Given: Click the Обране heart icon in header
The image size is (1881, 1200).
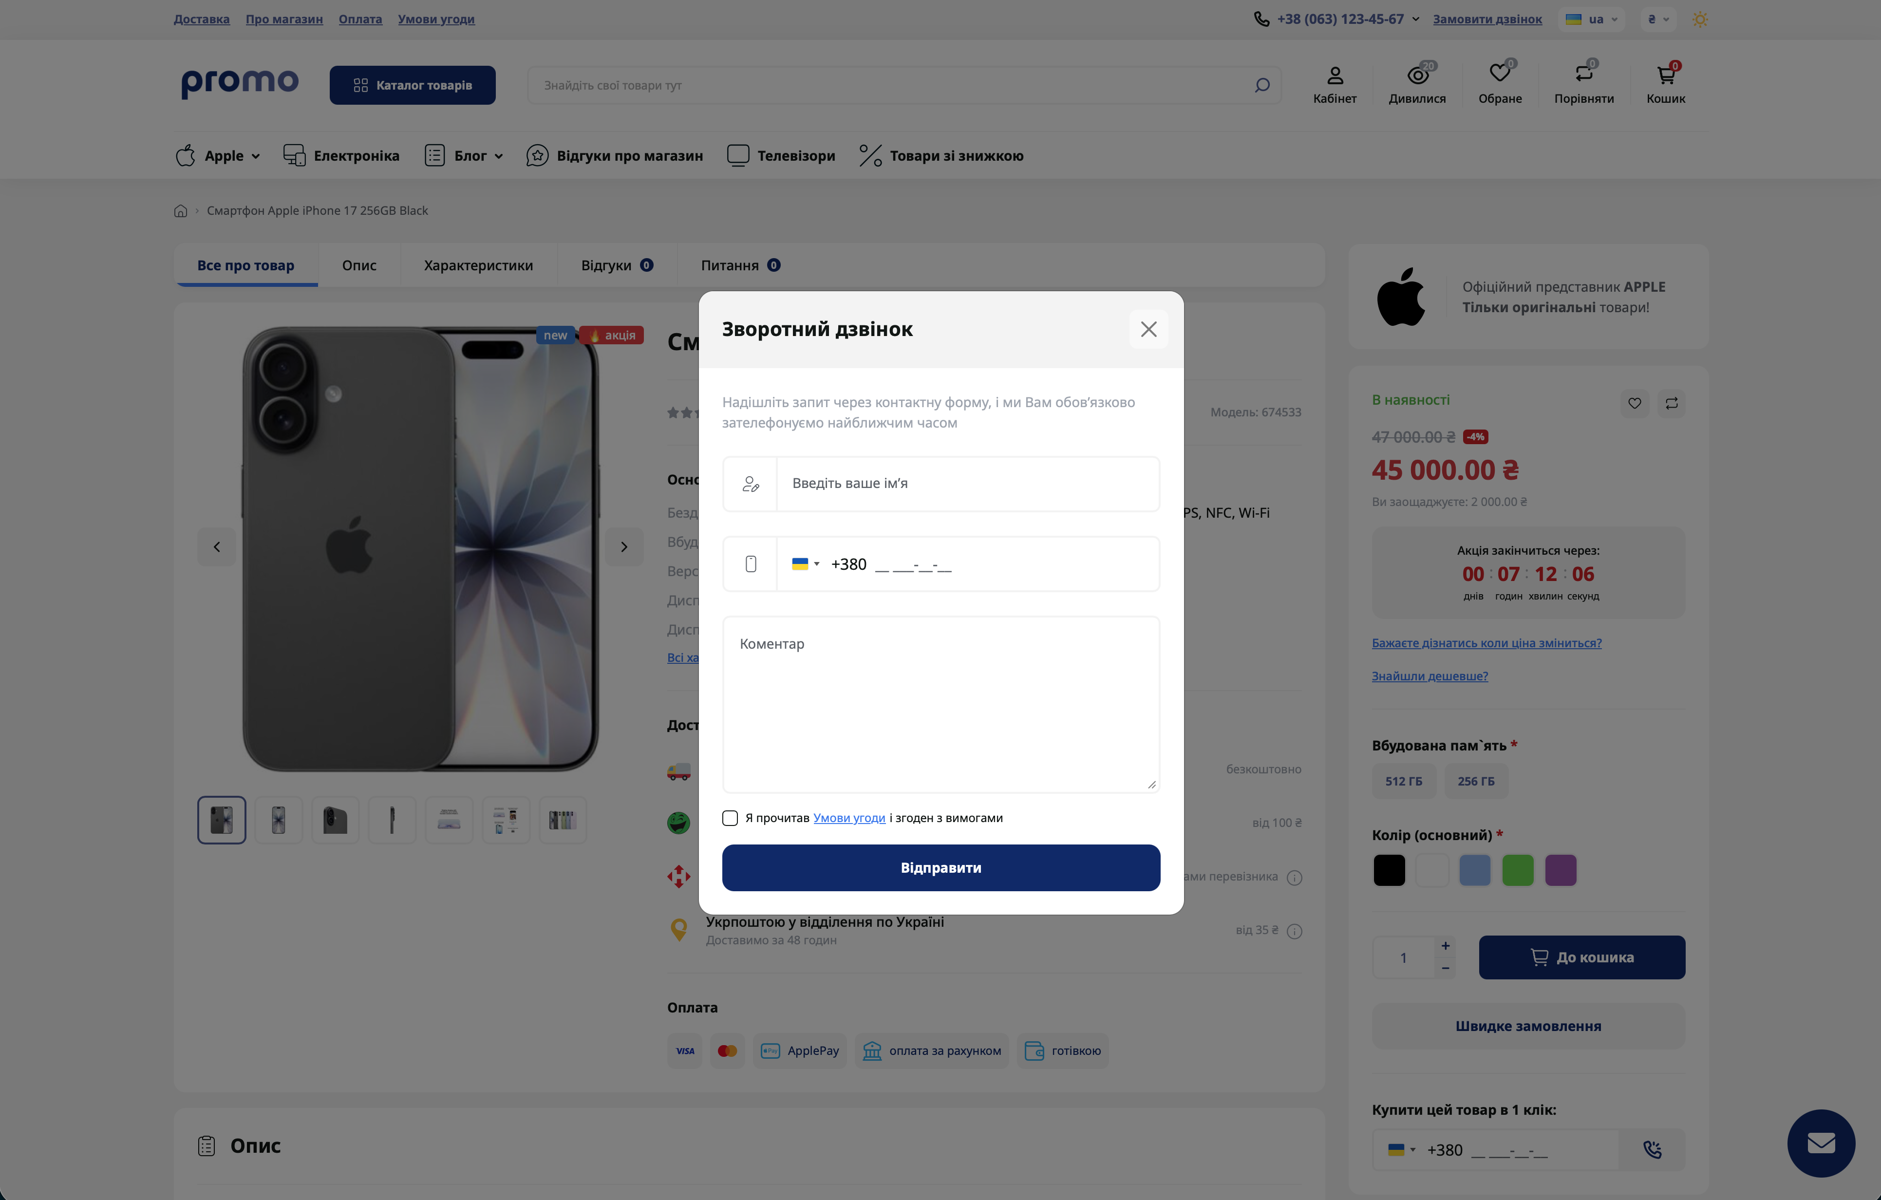Looking at the screenshot, I should 1499,74.
